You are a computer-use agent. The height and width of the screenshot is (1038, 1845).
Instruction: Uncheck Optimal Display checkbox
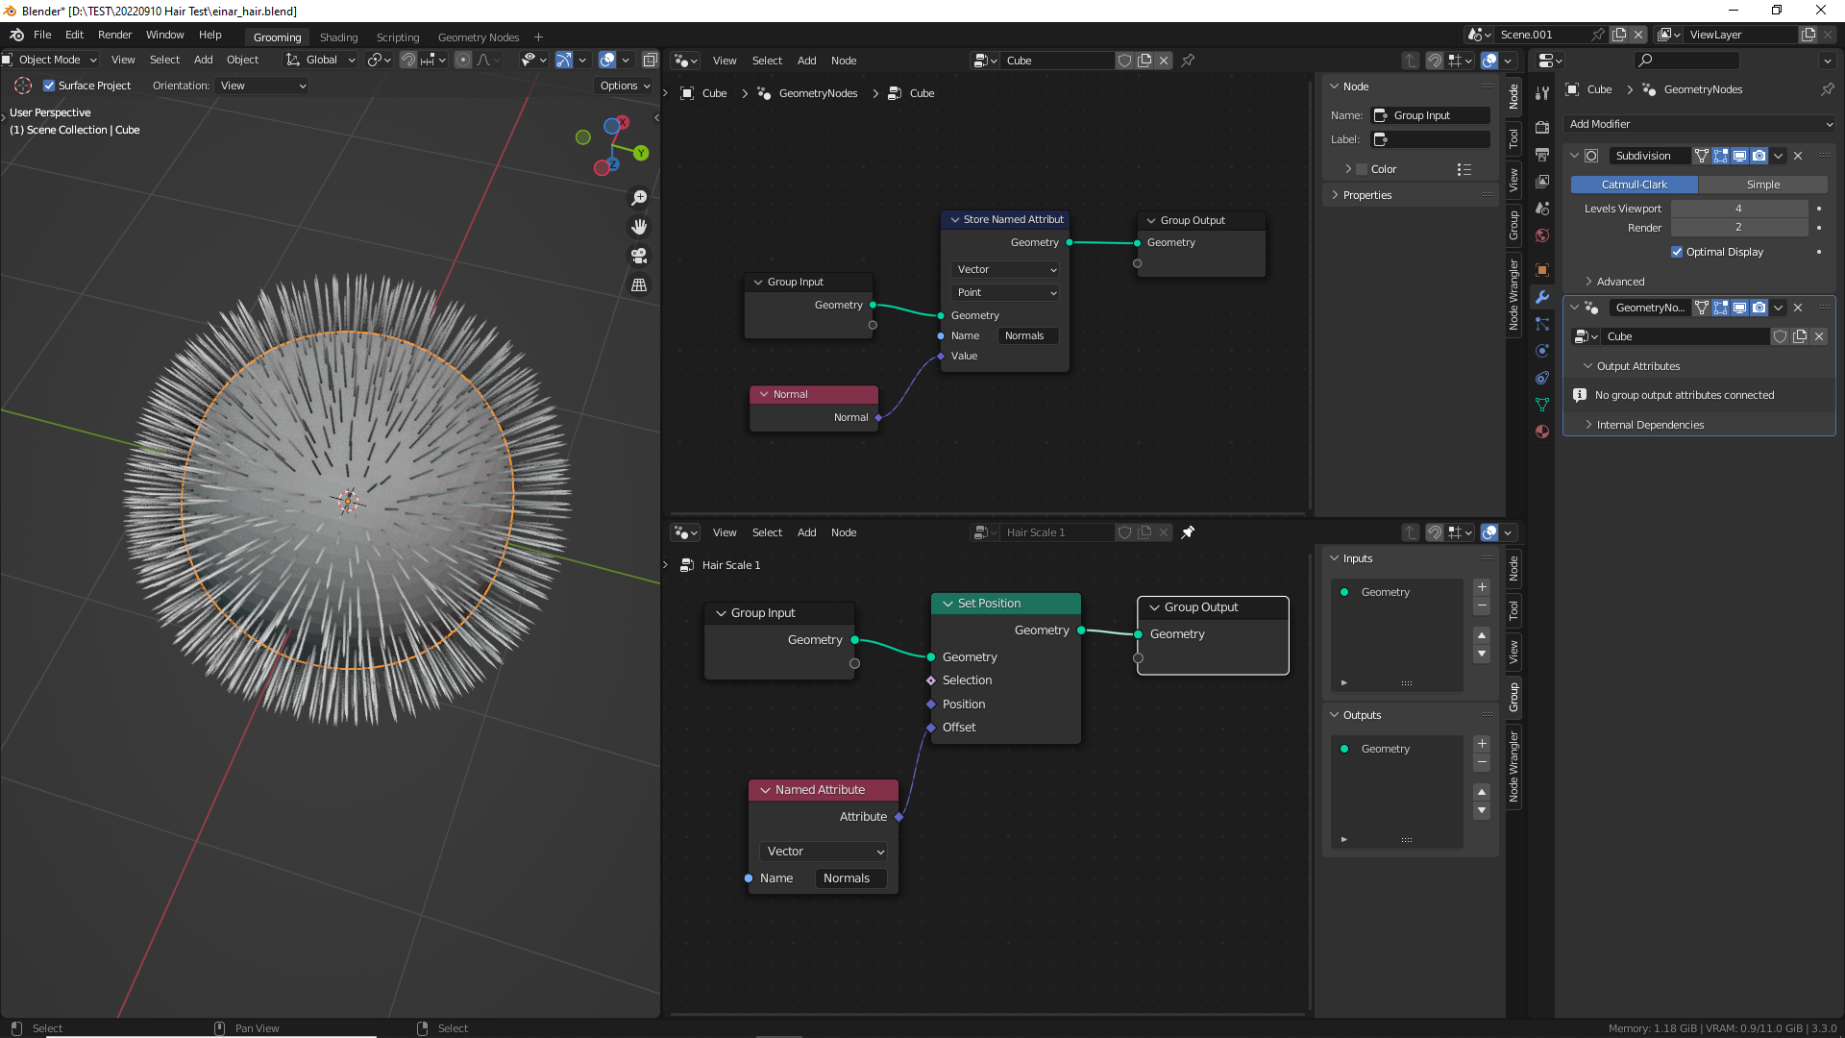tap(1677, 252)
